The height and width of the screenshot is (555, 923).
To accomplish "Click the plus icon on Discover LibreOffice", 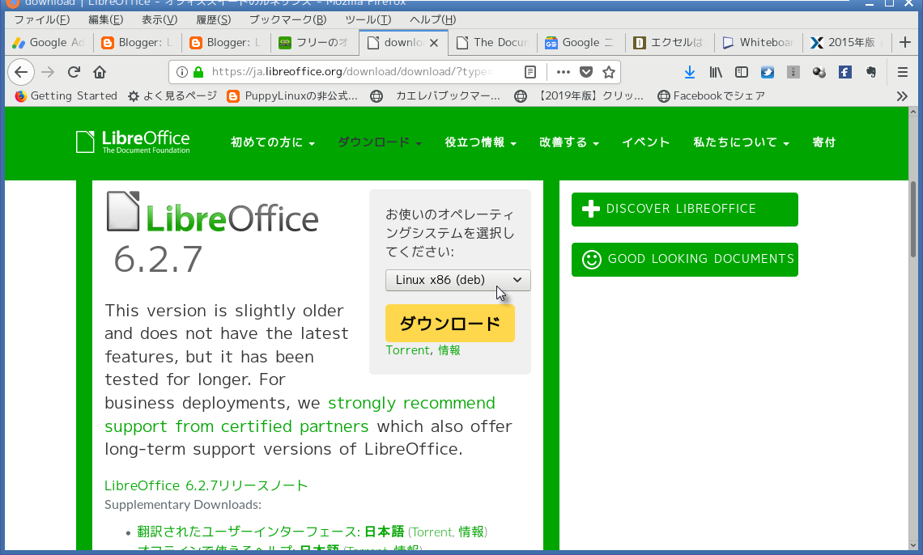I will [x=590, y=209].
